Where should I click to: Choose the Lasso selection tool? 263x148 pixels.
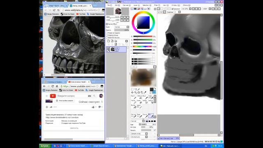click(135, 90)
